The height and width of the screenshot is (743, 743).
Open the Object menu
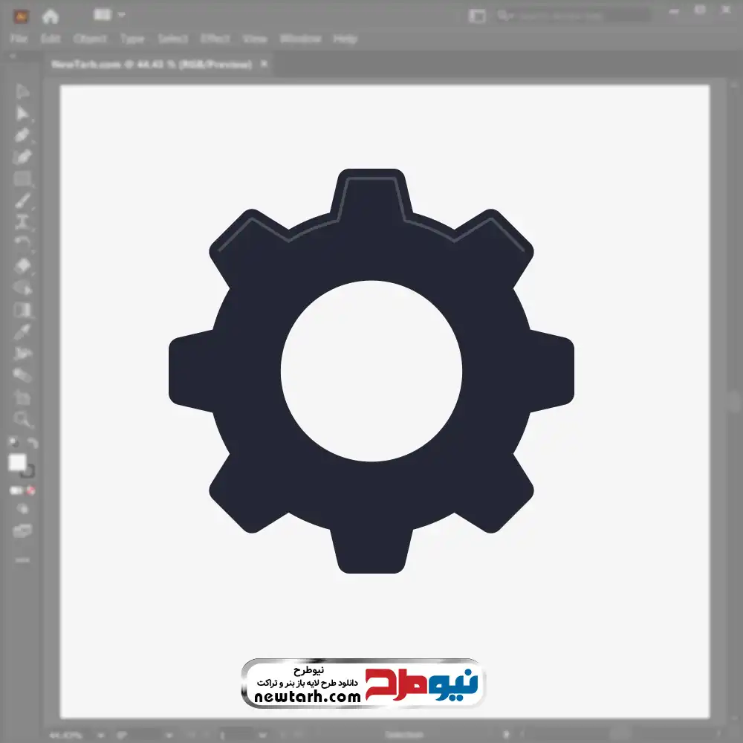pos(89,39)
